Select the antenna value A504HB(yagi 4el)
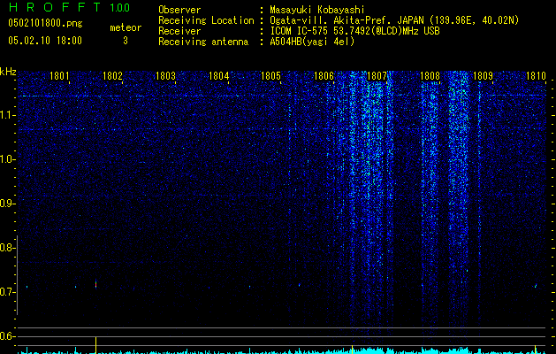The width and height of the screenshot is (556, 354). pyautogui.click(x=312, y=42)
